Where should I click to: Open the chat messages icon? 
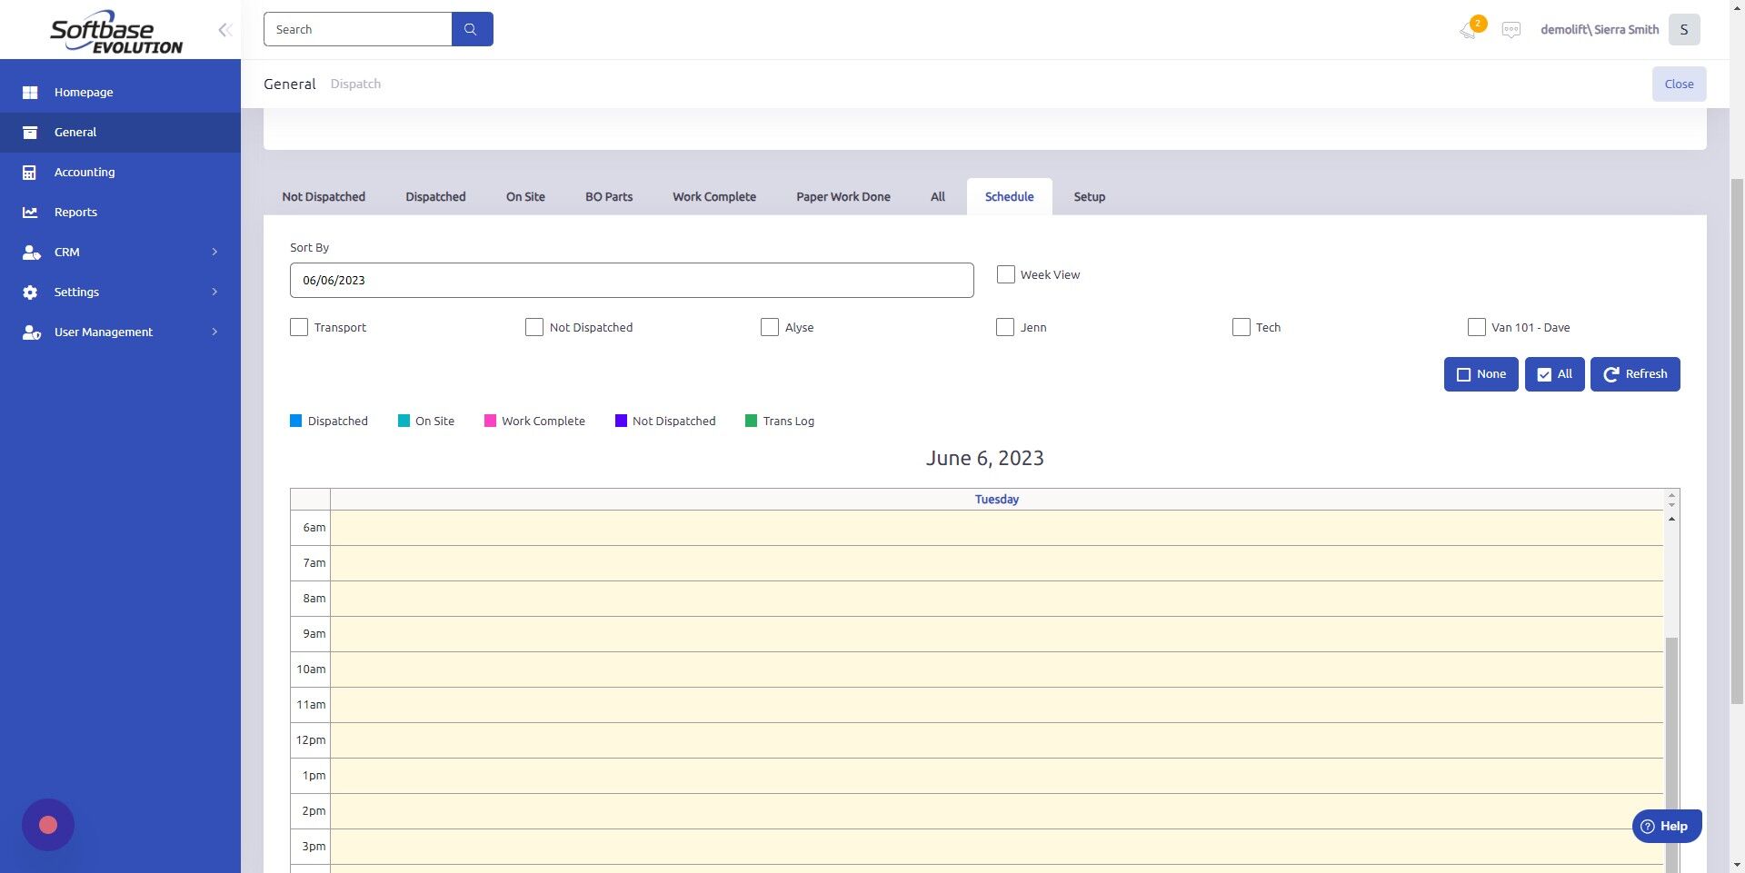(1511, 30)
